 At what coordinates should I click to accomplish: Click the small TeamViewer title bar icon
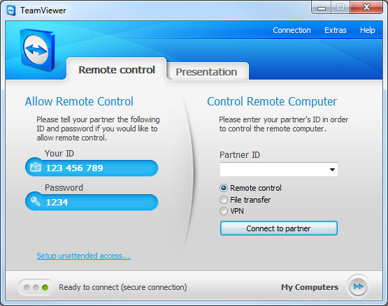11,10
